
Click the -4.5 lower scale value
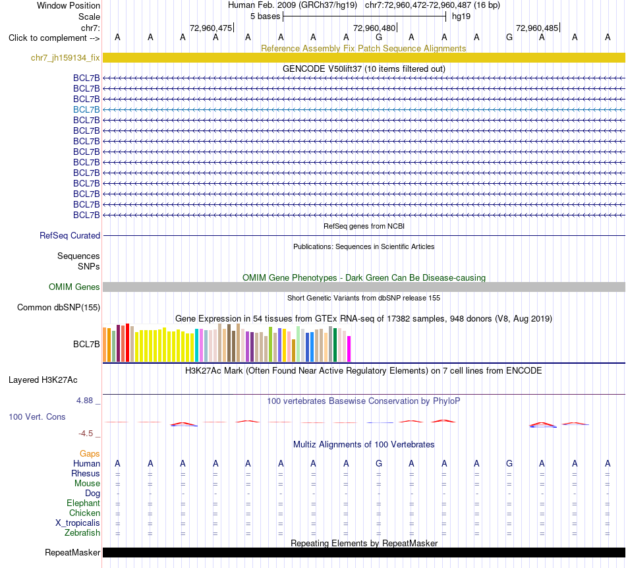[85, 434]
